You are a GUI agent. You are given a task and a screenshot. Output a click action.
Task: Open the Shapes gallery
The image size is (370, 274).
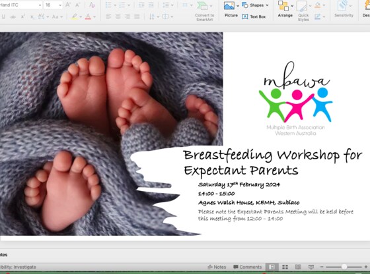256,5
